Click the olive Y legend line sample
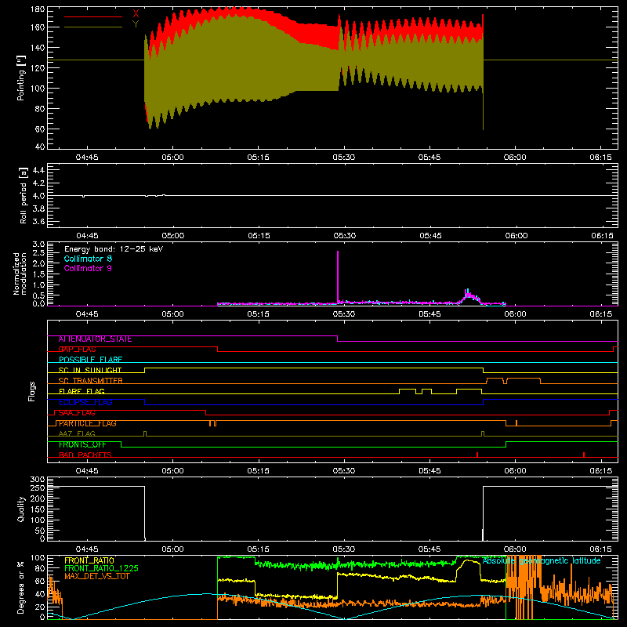The image size is (627, 627). coord(93,27)
